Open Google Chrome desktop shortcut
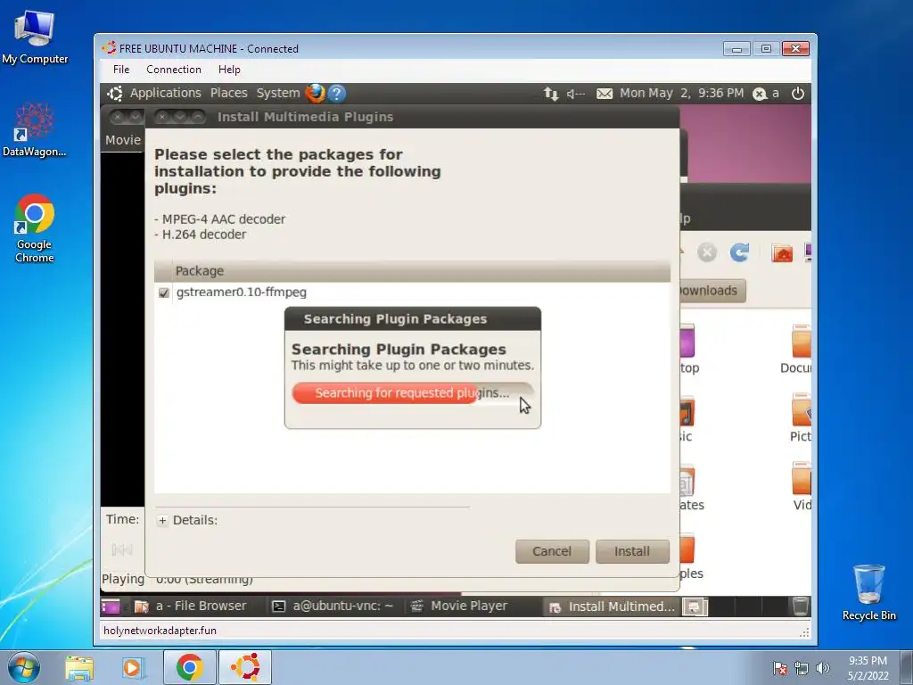Viewport: 913px width, 685px height. [x=35, y=228]
